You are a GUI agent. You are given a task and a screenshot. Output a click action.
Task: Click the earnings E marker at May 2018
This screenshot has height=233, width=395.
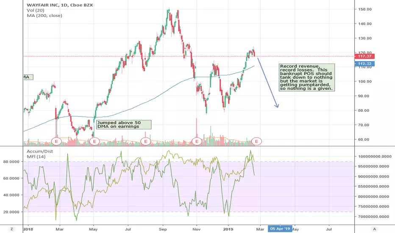(x=95, y=141)
